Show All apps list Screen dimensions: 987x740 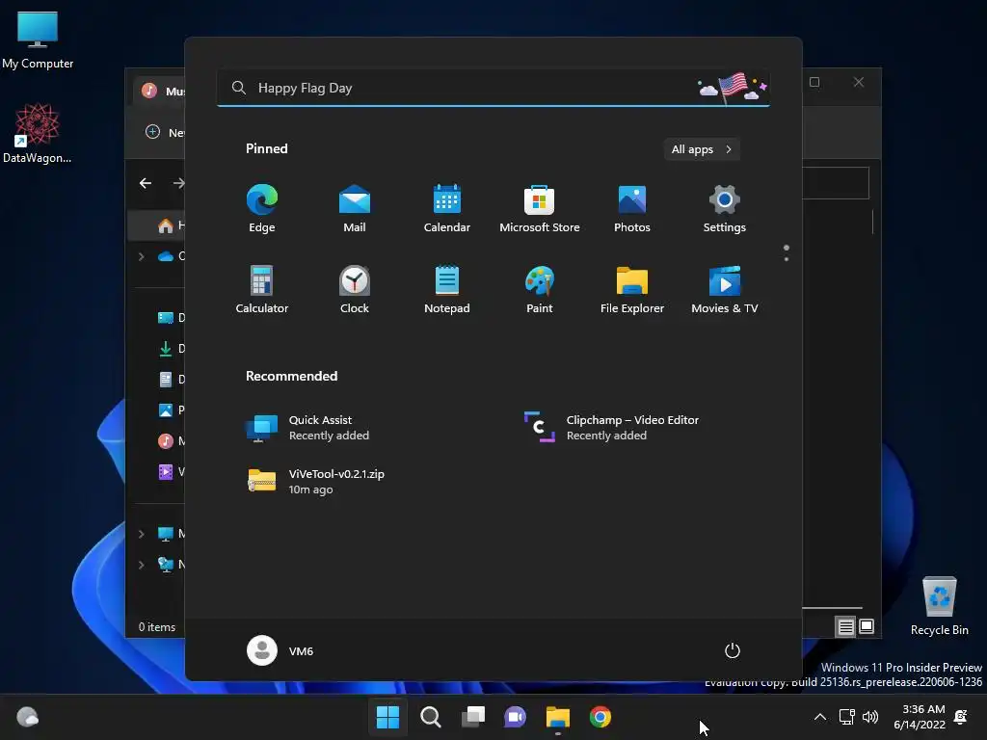[702, 149]
